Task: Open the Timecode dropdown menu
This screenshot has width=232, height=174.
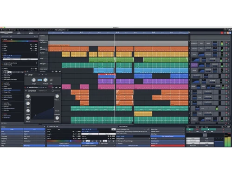Action: coord(12,136)
